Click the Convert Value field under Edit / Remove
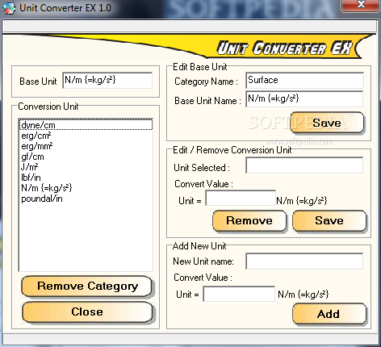 tap(241, 198)
